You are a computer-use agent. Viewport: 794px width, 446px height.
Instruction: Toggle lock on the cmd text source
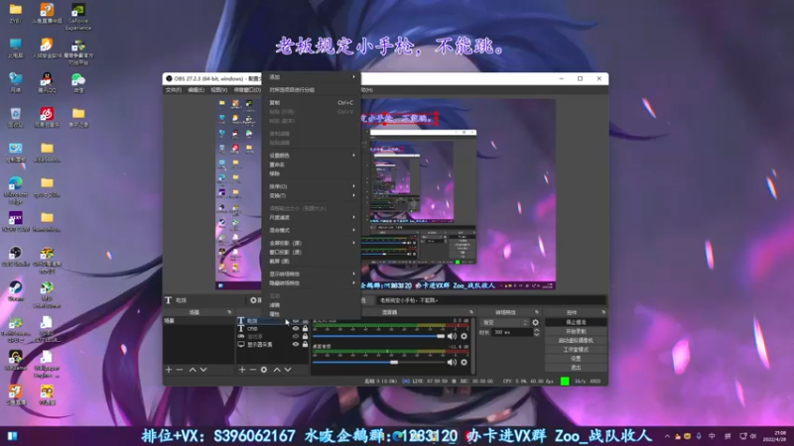tap(305, 328)
